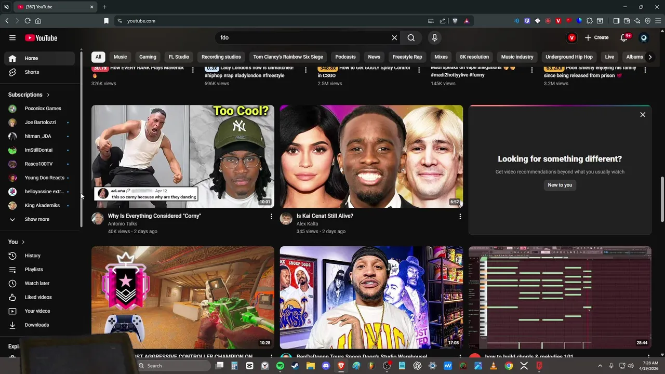Select the Podcasts filter chip

[x=345, y=57]
